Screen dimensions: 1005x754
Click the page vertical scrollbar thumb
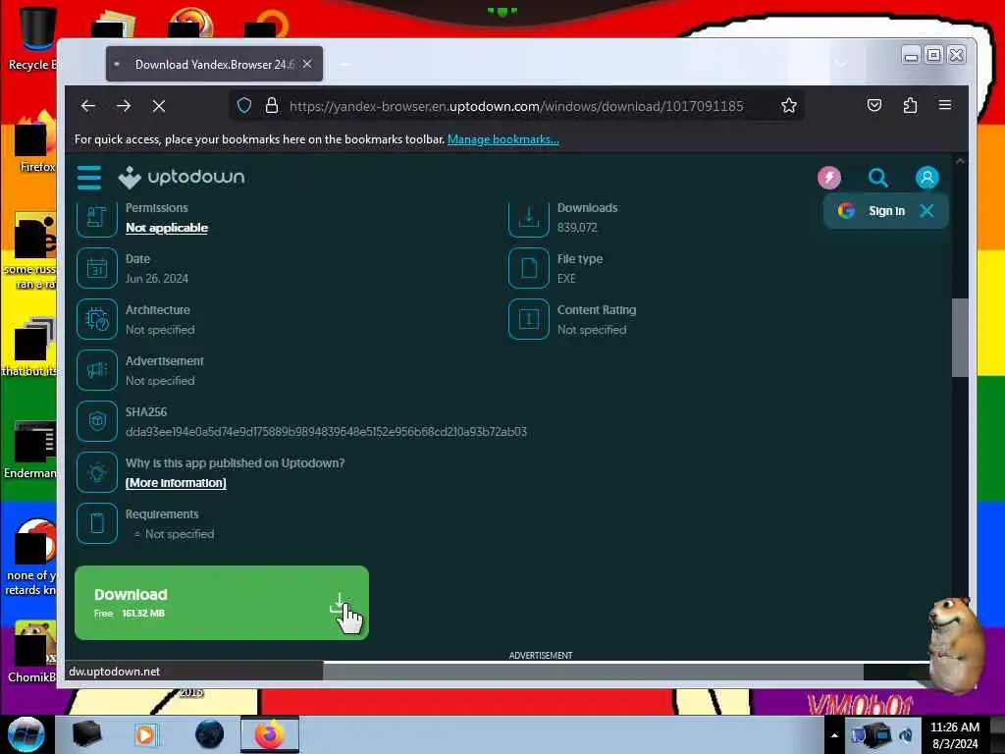pyautogui.click(x=960, y=338)
